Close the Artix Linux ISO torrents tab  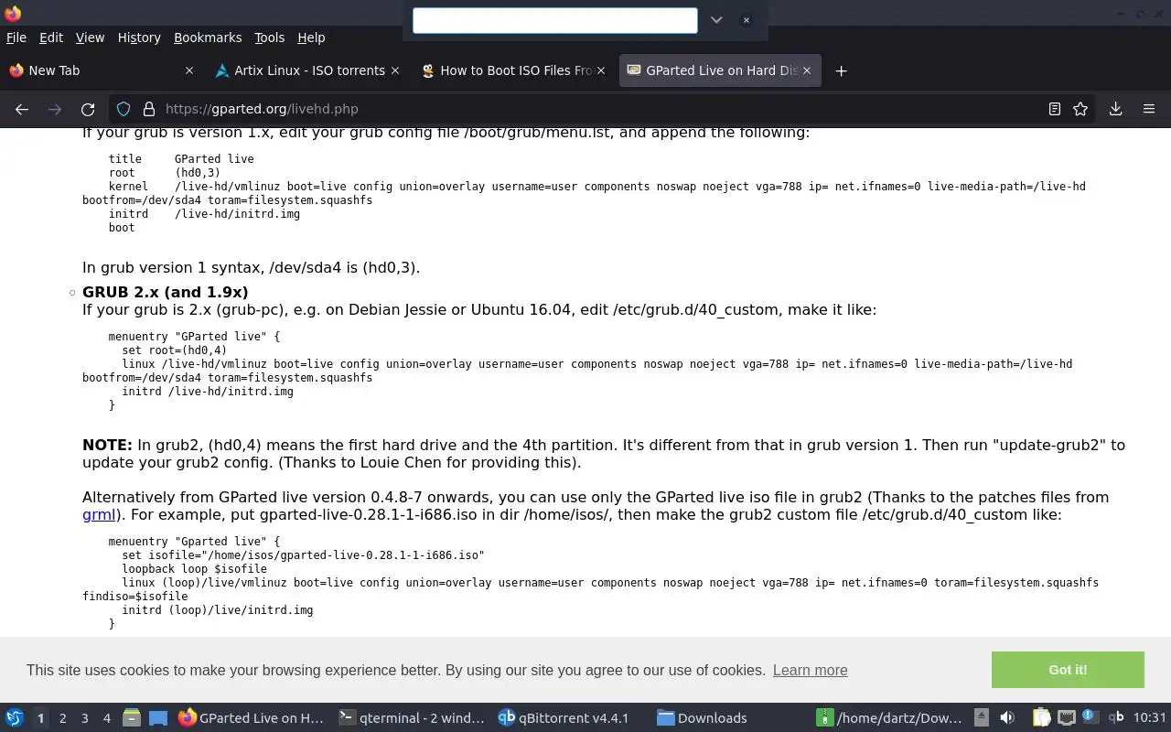[395, 70]
